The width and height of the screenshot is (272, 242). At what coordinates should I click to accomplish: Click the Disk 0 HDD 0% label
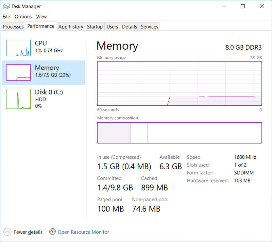(x=49, y=99)
